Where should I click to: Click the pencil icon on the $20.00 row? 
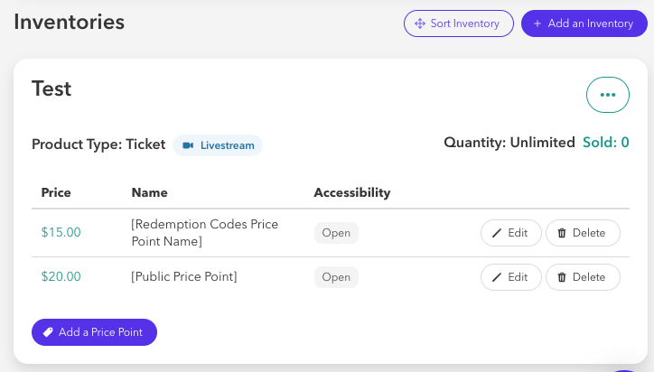click(496, 277)
